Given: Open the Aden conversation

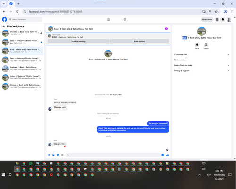Looking at the screenshot, I should click(22, 77).
